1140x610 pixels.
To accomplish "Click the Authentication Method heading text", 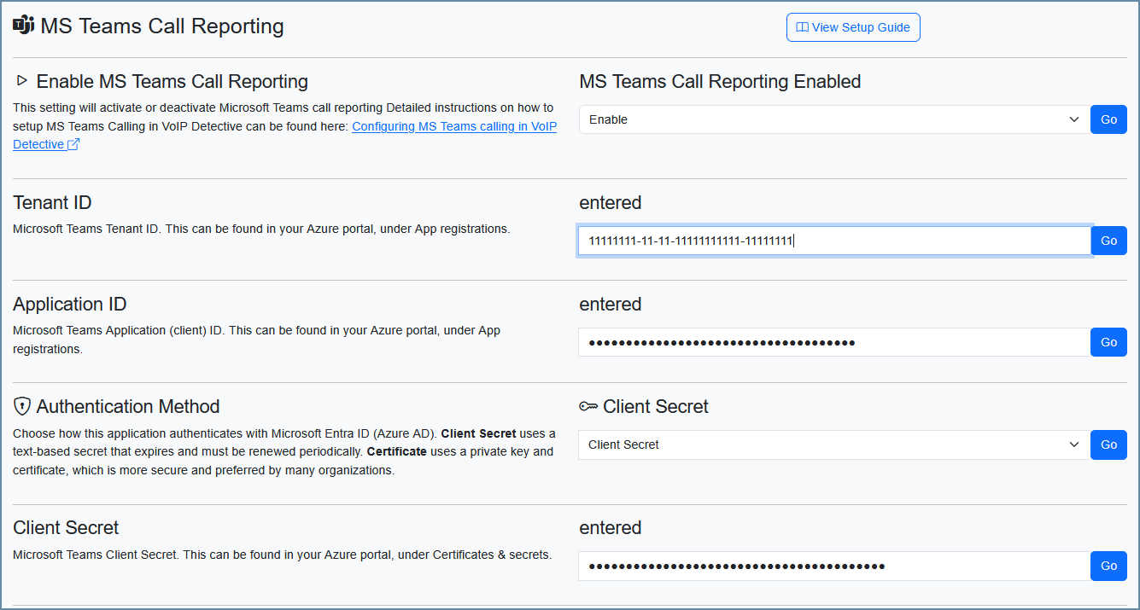I will pyautogui.click(x=128, y=406).
